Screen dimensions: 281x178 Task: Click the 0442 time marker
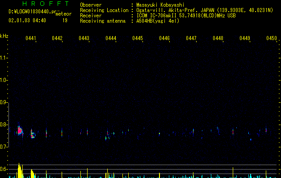point(57,38)
